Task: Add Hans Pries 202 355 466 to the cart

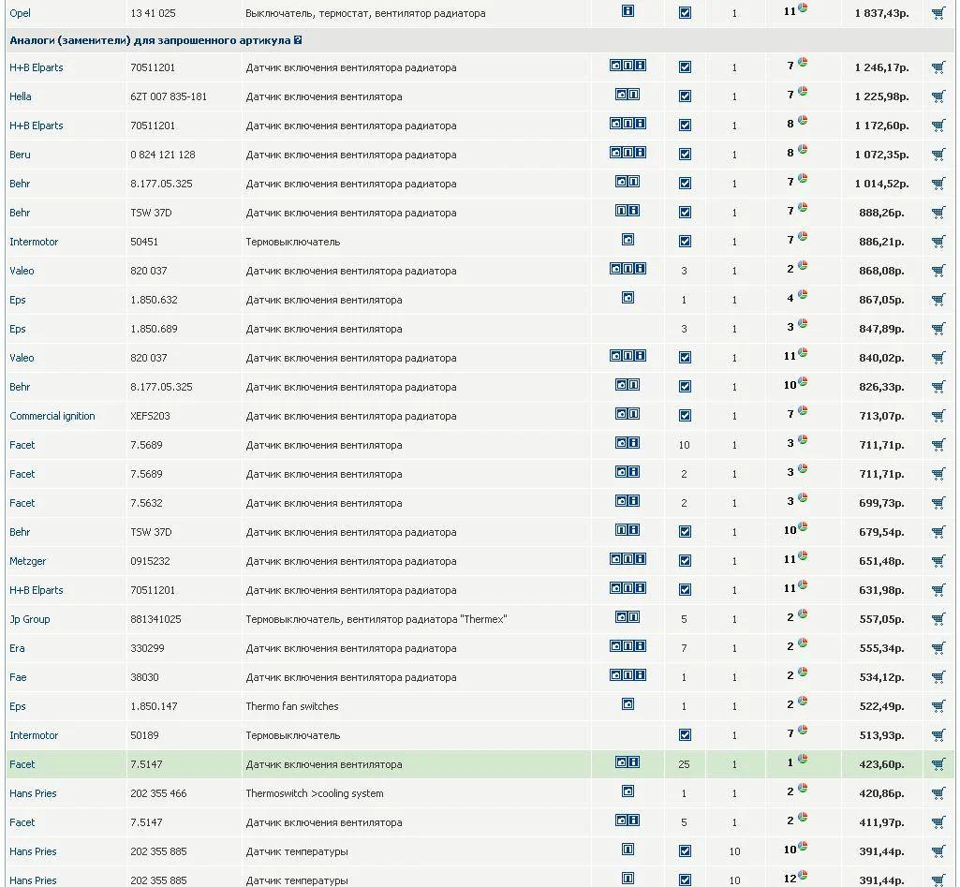Action: point(938,793)
